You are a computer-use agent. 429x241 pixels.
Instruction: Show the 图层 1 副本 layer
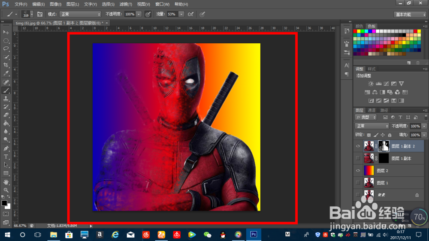tap(358, 158)
